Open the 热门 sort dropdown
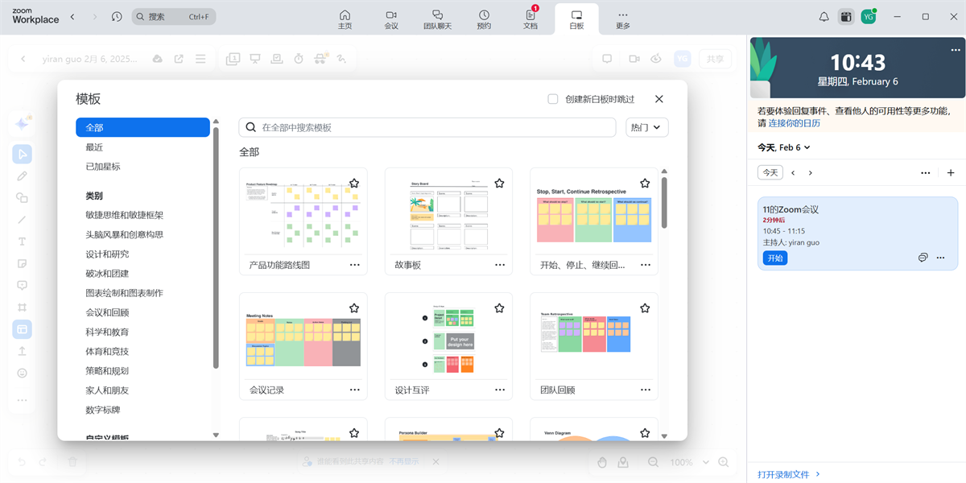This screenshot has height=483, width=966. click(x=646, y=127)
